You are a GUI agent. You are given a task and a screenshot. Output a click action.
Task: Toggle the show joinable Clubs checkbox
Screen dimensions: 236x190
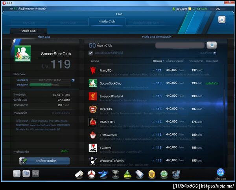click(x=91, y=53)
